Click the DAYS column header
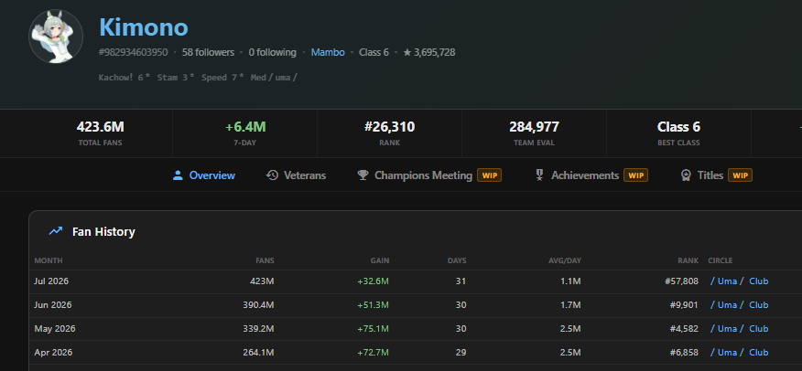Screen dimensions: 802x371 tap(457, 260)
